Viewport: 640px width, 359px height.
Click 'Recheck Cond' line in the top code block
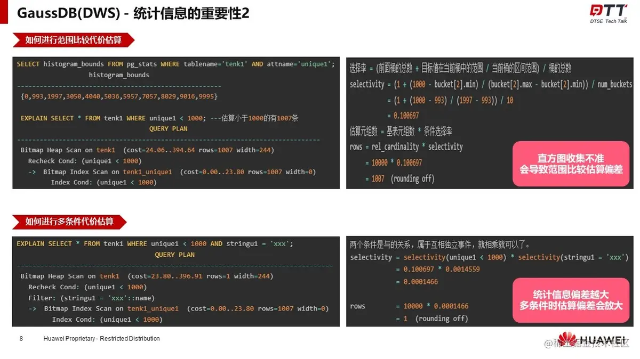click(84, 161)
